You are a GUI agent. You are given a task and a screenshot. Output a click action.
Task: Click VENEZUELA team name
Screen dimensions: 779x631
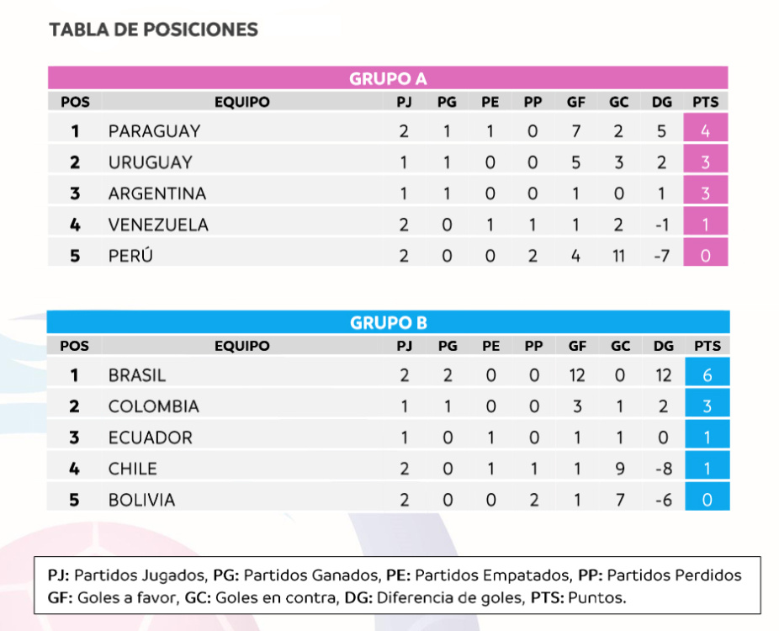[158, 225]
